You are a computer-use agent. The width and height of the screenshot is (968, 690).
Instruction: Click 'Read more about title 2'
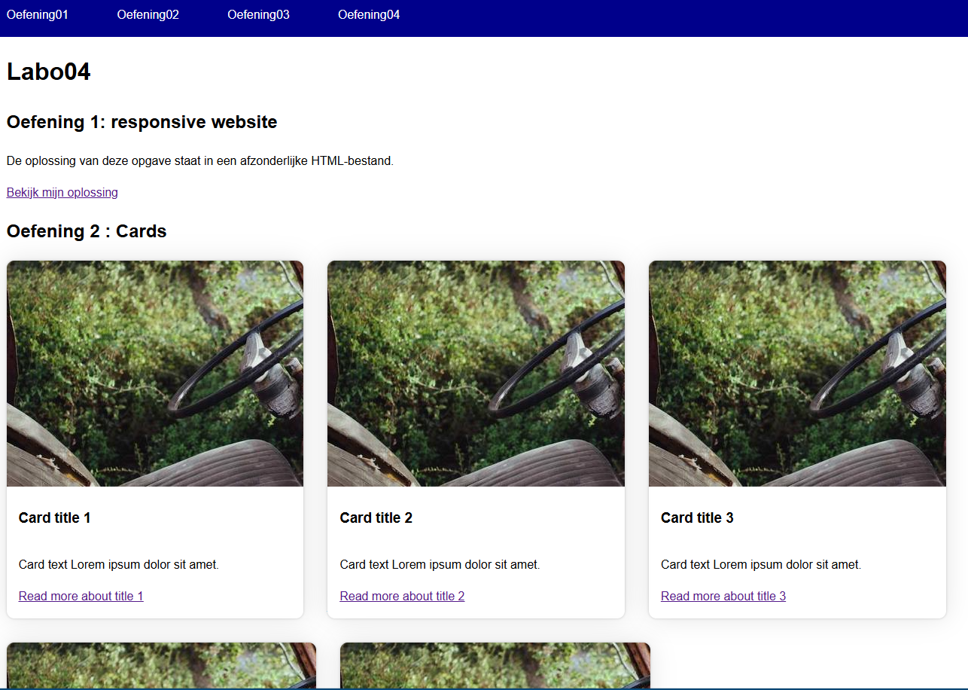[402, 596]
